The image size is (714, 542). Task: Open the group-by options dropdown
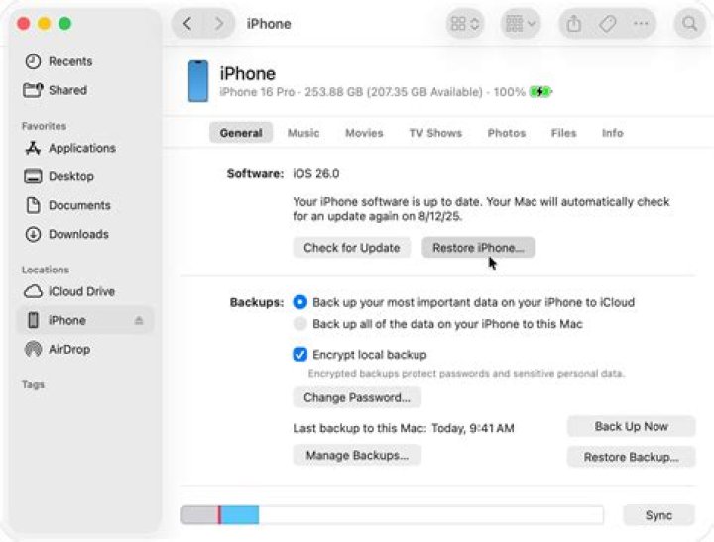(521, 23)
